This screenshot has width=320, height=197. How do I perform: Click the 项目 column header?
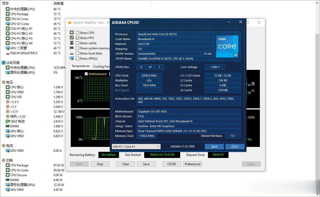pos(26,3)
